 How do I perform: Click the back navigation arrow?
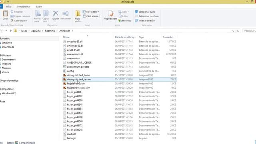2,31
